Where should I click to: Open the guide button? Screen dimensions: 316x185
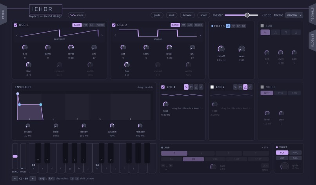(157, 15)
